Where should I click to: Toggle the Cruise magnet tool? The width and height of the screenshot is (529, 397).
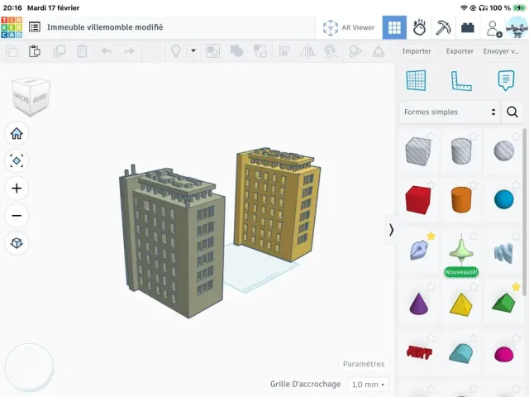[x=331, y=51]
